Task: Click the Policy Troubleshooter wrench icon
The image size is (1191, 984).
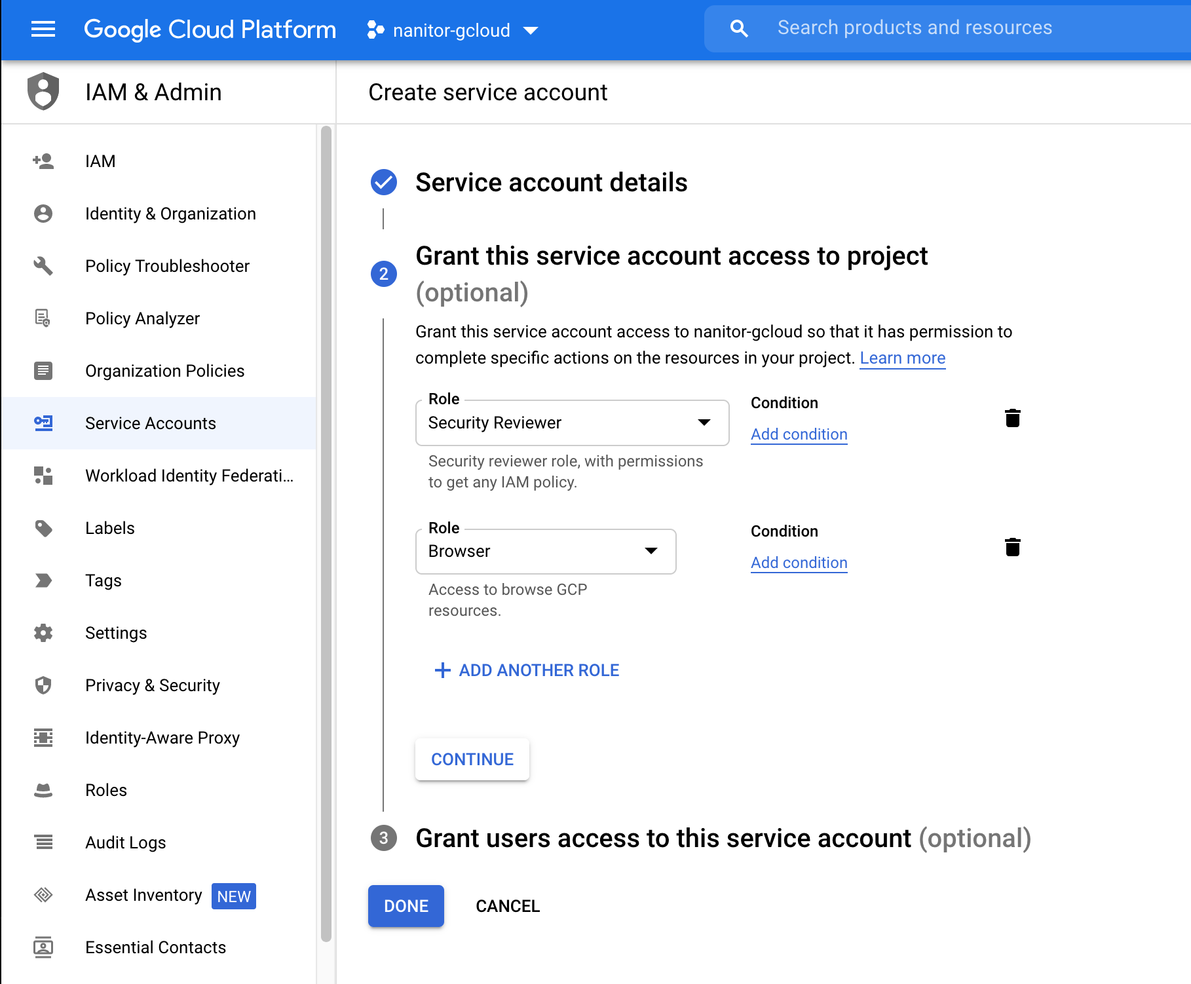Action: coord(43,266)
